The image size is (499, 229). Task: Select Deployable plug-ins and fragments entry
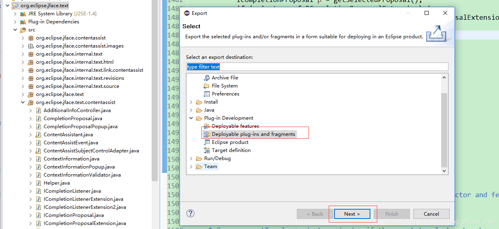coord(254,134)
